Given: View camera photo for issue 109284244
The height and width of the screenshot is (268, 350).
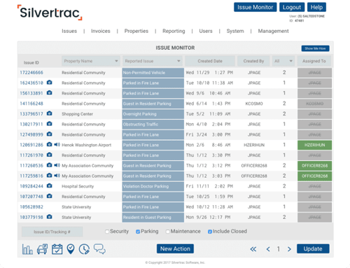Looking at the screenshot, I should (x=49, y=185).
